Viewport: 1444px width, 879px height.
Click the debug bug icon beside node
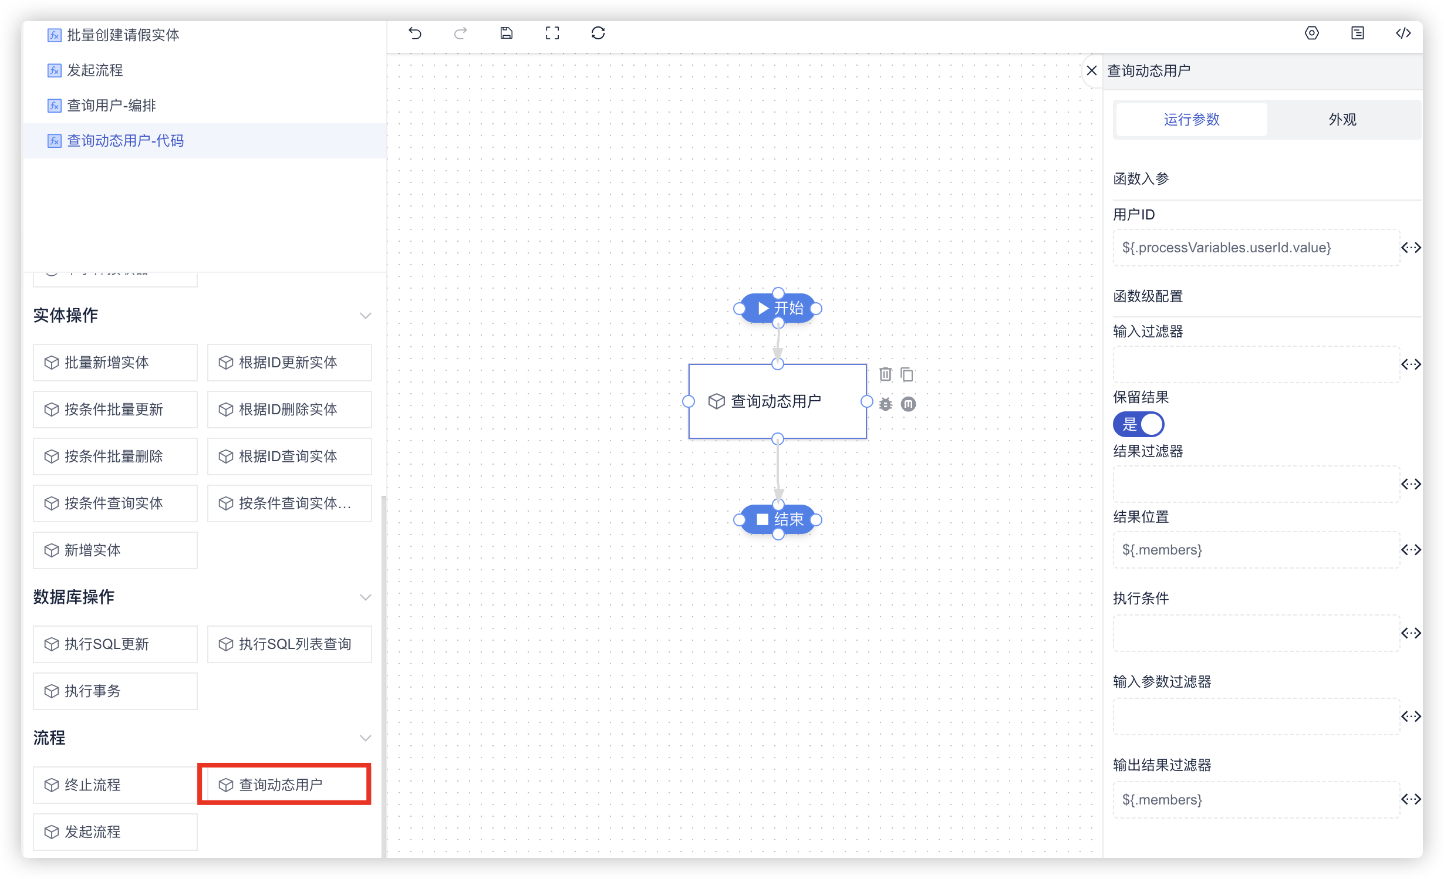coord(885,404)
